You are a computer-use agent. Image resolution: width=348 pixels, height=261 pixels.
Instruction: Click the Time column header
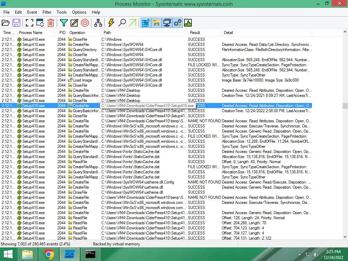point(8,33)
